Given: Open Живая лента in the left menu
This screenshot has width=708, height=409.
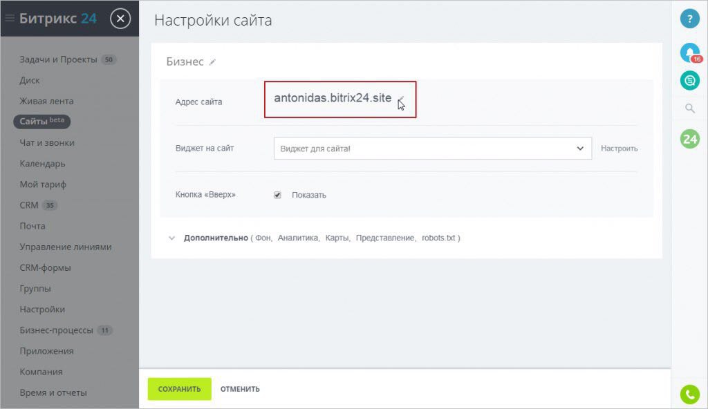Looking at the screenshot, I should (46, 101).
